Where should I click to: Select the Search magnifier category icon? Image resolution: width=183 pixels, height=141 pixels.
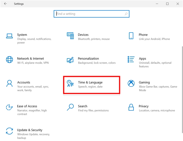(70, 107)
